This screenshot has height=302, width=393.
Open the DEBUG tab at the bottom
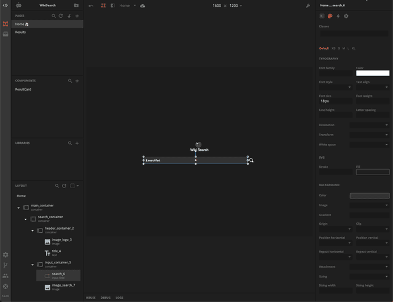pos(106,298)
